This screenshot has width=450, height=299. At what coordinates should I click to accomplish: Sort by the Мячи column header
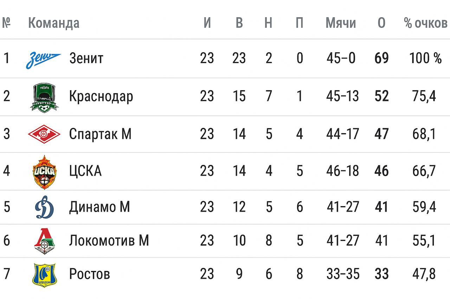341,23
